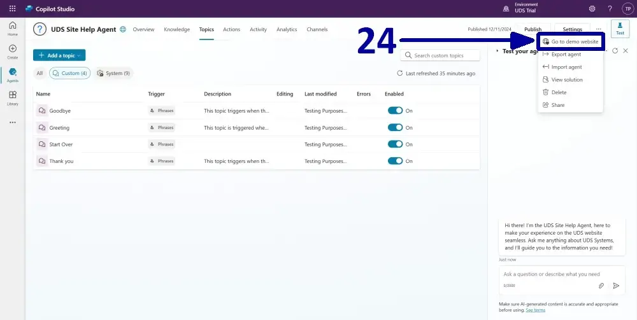Sort by the Last modified column header

click(x=320, y=94)
